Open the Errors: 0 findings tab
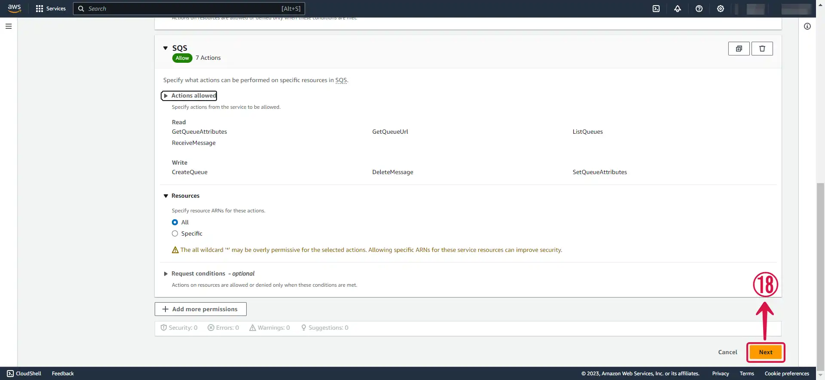Screen dimensions: 825x380 pyautogui.click(x=223, y=328)
